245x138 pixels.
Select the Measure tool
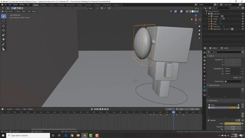(3, 49)
